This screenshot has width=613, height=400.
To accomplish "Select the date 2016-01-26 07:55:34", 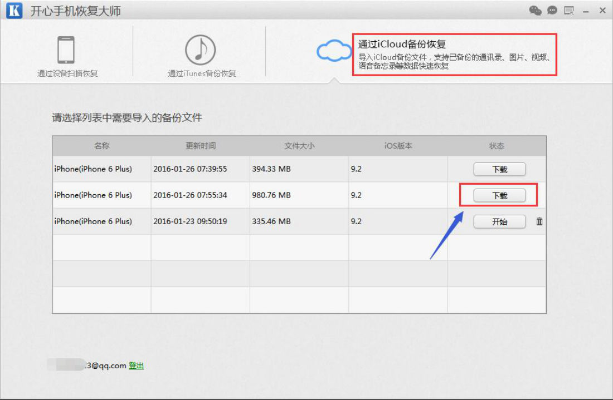I will point(190,195).
